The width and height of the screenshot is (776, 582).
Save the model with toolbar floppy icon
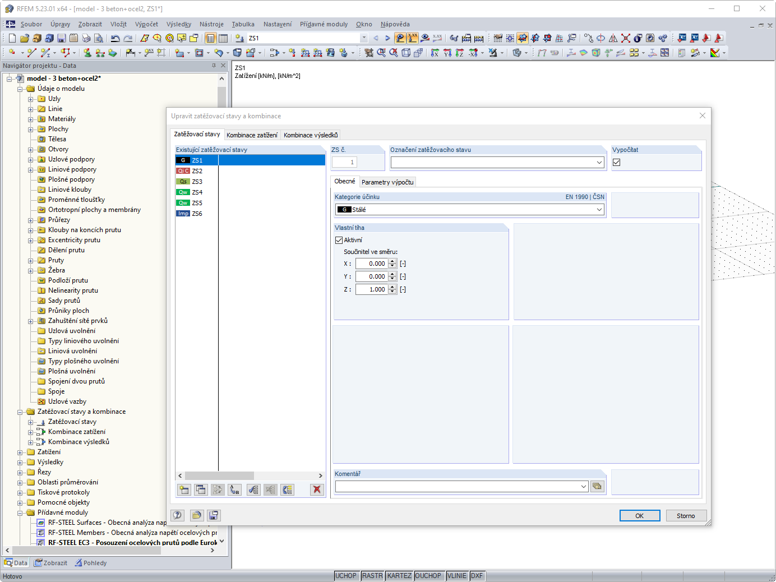click(61, 38)
